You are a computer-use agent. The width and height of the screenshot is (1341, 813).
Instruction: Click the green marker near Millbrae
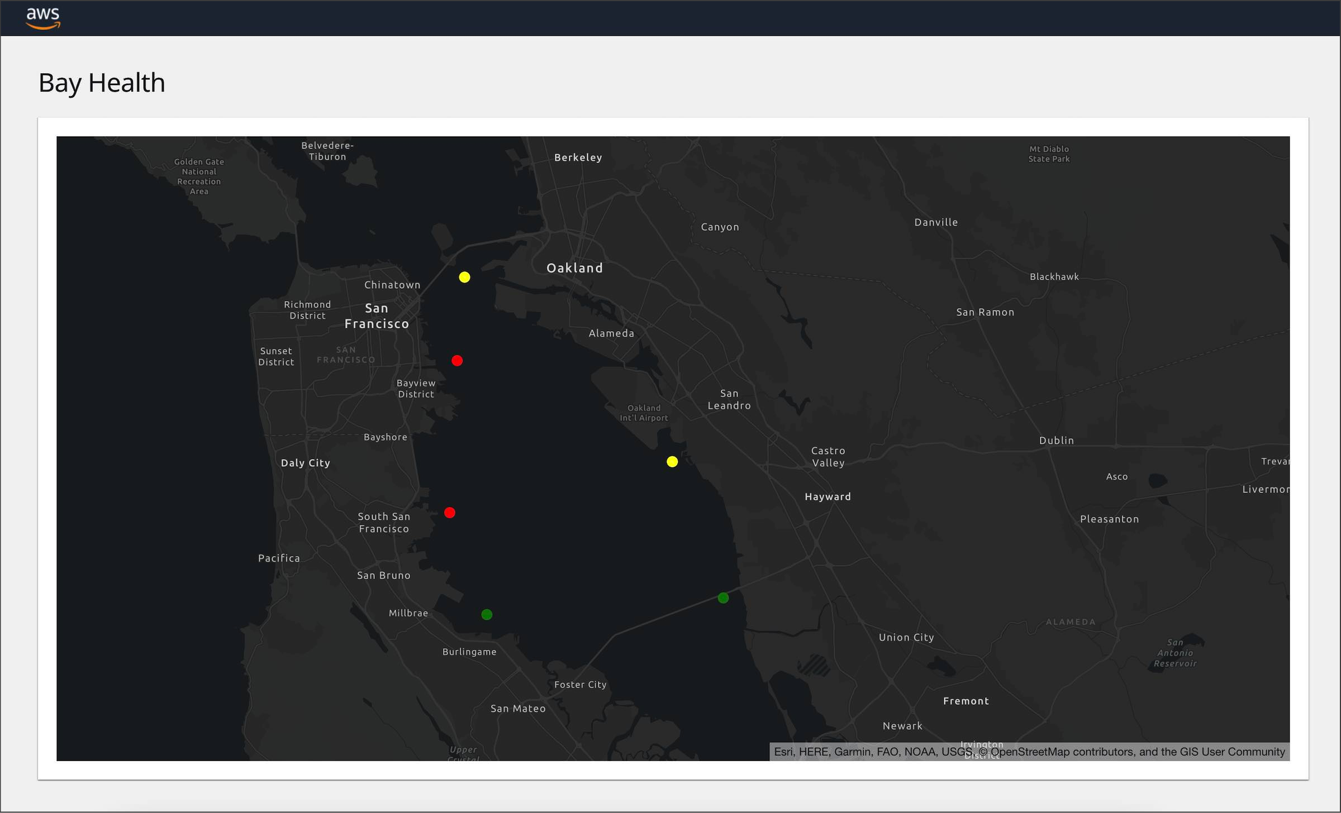487,614
